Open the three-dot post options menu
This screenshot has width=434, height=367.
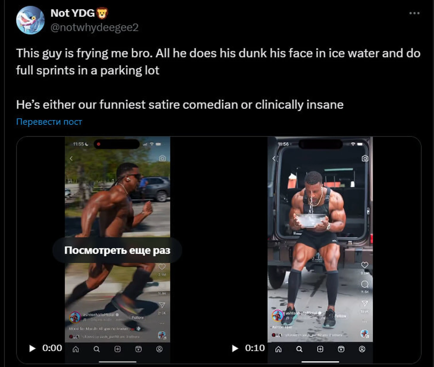tap(414, 13)
